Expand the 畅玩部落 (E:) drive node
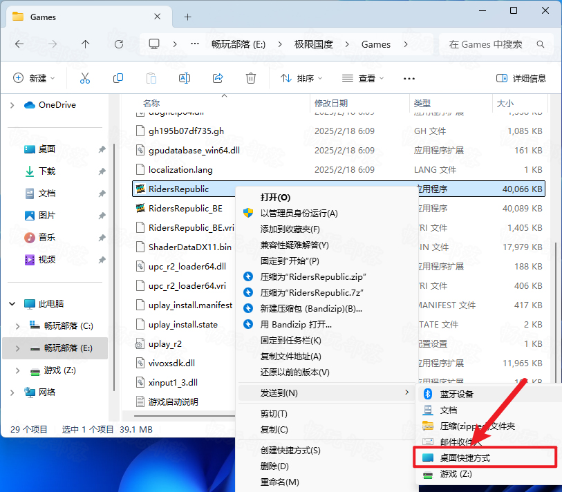This screenshot has width=562, height=492. point(17,348)
